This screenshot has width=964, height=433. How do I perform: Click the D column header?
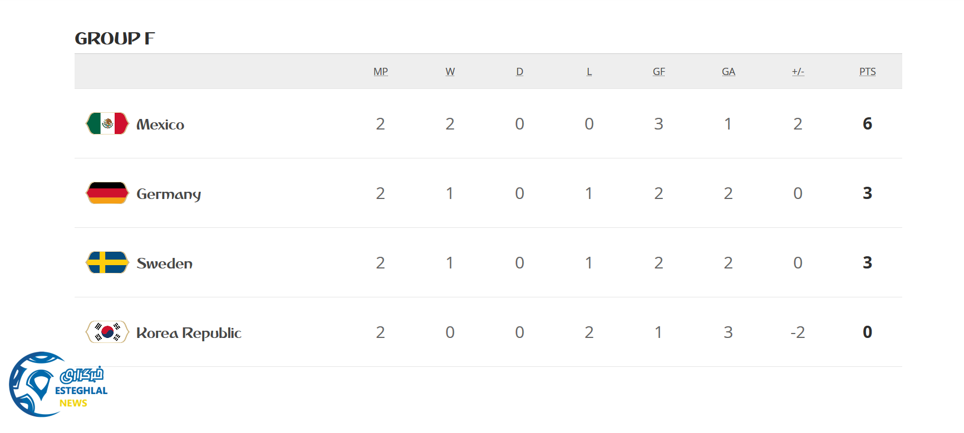(520, 72)
